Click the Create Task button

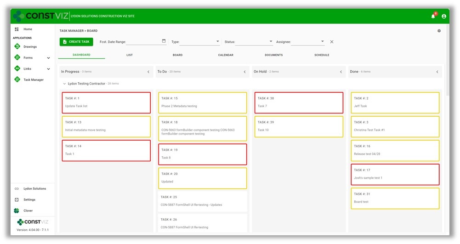click(76, 42)
